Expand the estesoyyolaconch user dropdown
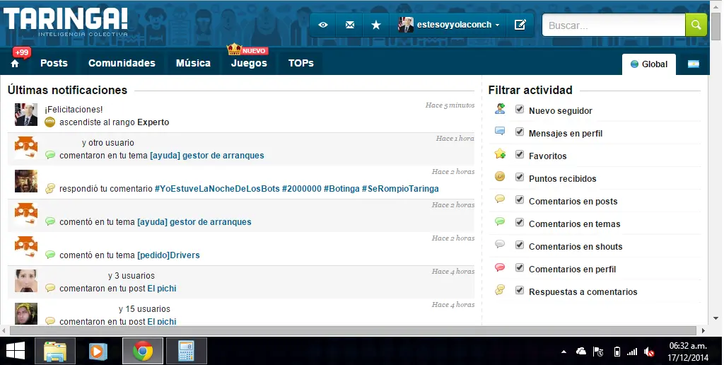This screenshot has width=724, height=365. (449, 25)
